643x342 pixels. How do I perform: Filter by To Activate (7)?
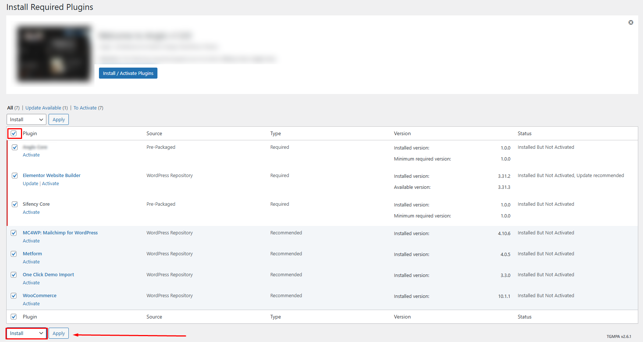point(88,108)
